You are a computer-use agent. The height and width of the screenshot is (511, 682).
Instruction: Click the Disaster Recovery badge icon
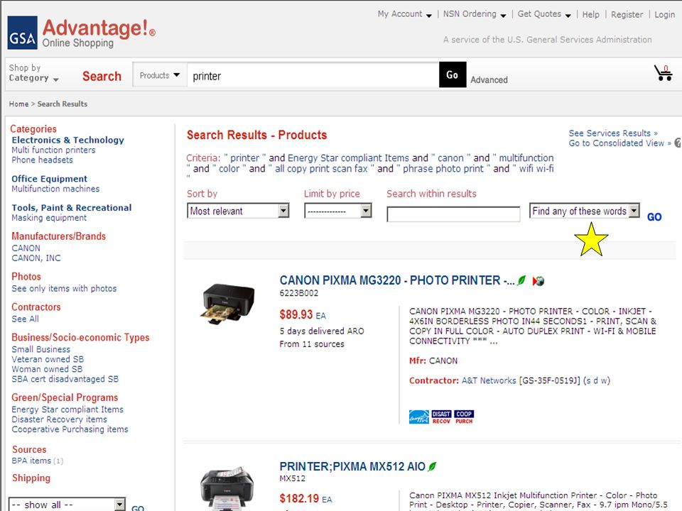tap(441, 417)
